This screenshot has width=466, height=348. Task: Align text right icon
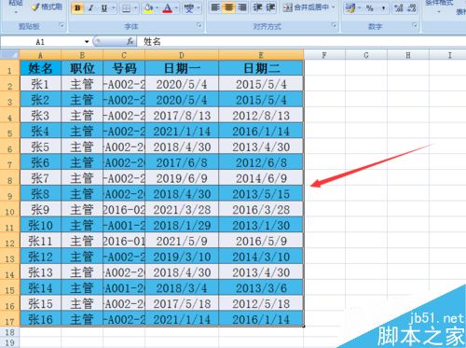click(x=242, y=7)
